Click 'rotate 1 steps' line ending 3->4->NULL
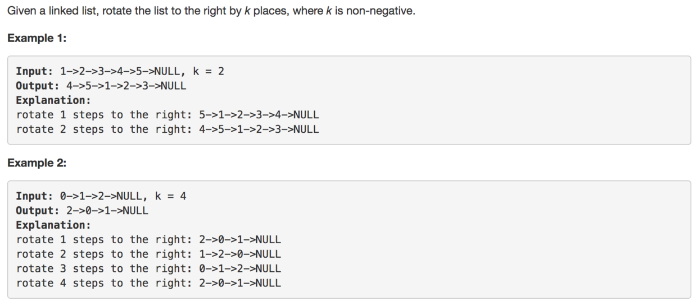697x306 pixels. pyautogui.click(x=168, y=115)
